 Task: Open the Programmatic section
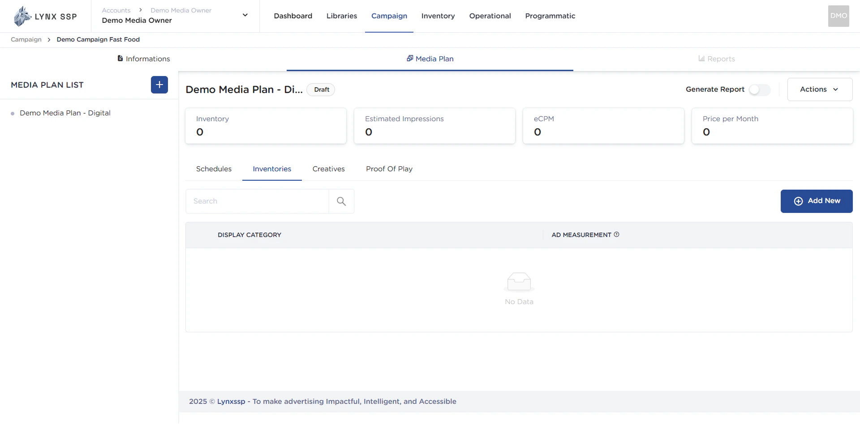tap(550, 16)
